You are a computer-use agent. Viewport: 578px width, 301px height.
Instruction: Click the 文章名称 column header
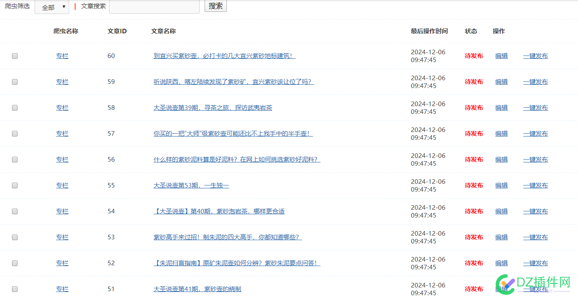[163, 31]
